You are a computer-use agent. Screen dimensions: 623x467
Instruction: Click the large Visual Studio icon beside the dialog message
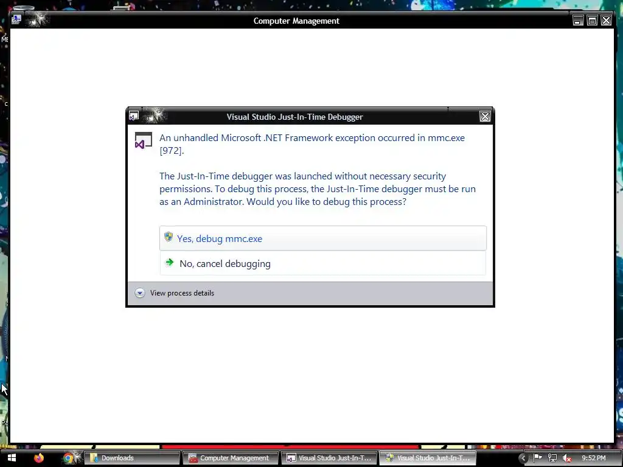(x=143, y=140)
